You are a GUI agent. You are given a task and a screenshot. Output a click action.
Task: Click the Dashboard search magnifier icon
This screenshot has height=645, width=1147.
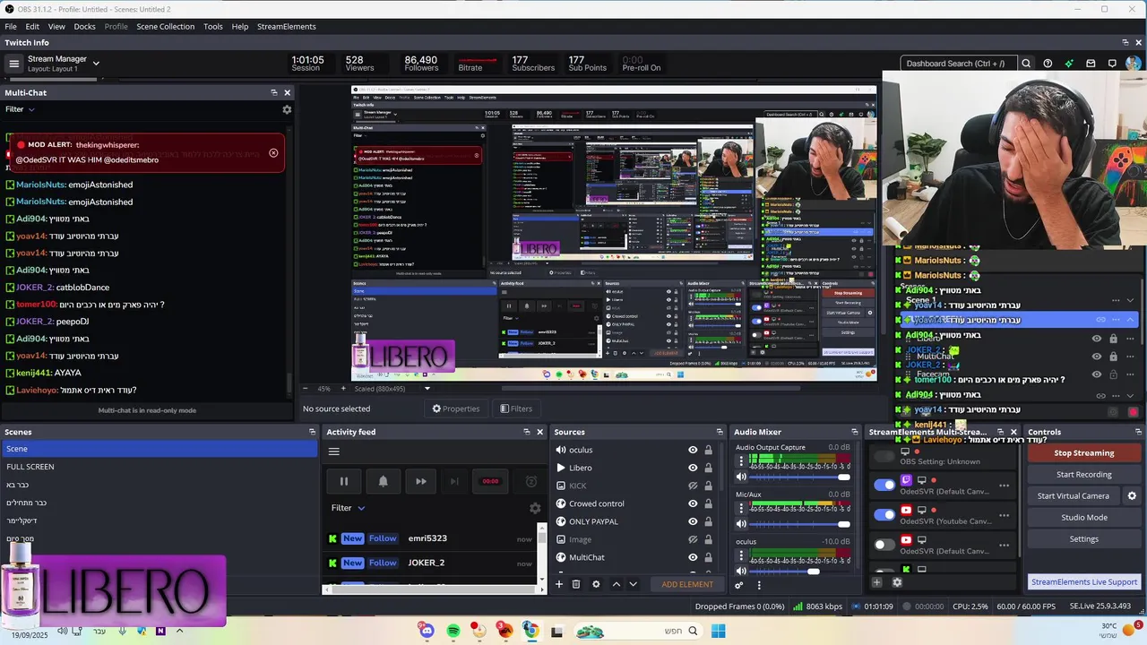(1026, 64)
